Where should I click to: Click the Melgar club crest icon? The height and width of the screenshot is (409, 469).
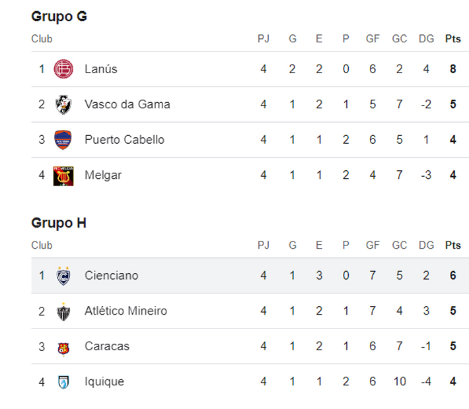point(63,175)
